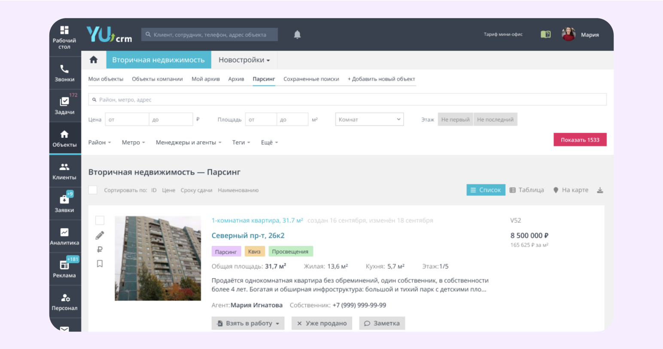This screenshot has width=663, height=349.
Task: Switch to the Новостройки tab
Action: point(244,60)
